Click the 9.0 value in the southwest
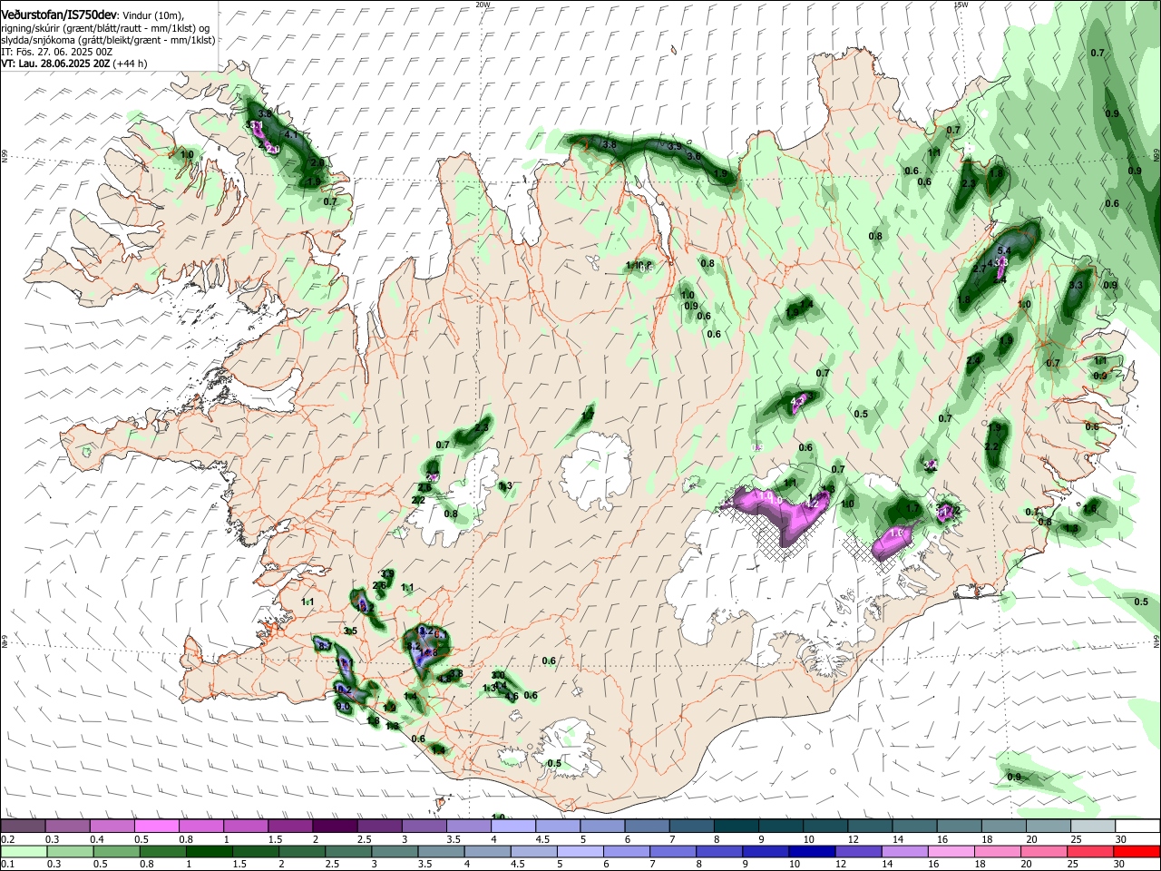This screenshot has width=1161, height=871. [343, 706]
